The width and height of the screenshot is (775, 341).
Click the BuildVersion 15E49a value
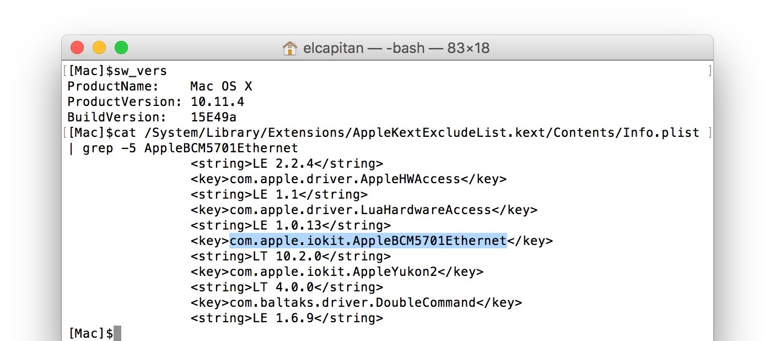pos(213,117)
